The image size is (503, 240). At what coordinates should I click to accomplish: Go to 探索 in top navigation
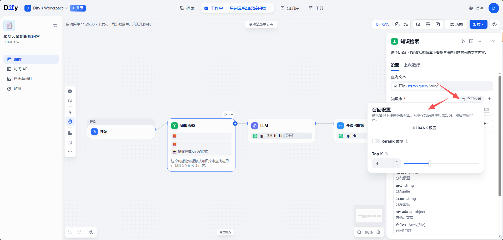click(187, 8)
